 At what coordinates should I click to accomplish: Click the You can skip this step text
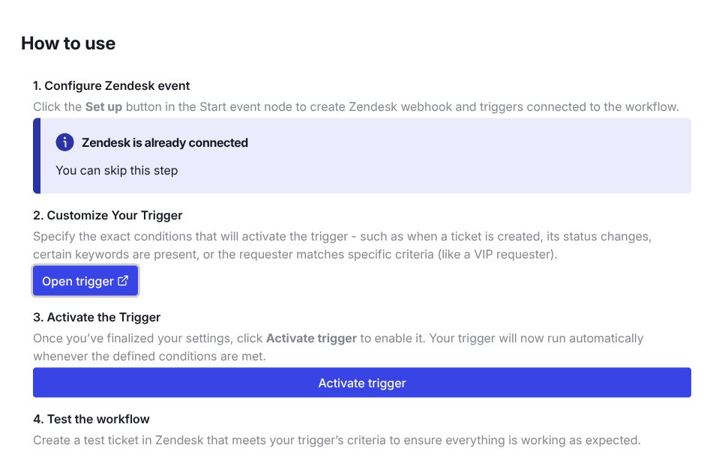point(116,170)
